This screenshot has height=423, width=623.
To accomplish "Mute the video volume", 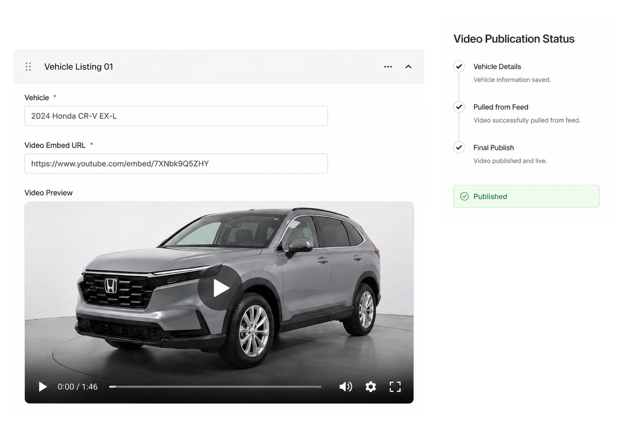I will [x=346, y=386].
